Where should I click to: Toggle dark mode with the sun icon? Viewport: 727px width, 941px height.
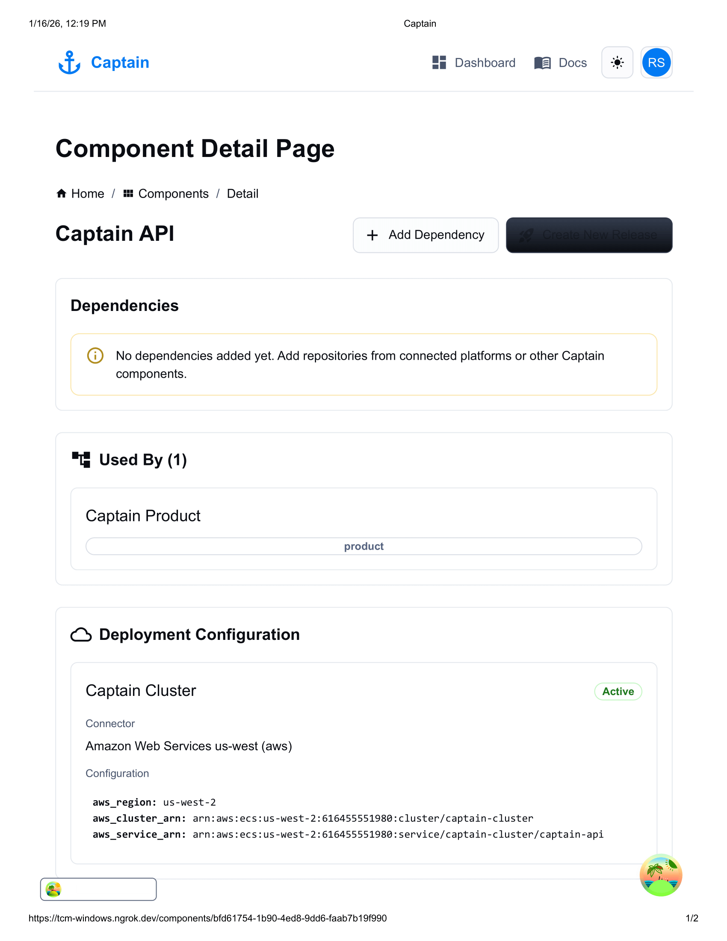point(617,62)
